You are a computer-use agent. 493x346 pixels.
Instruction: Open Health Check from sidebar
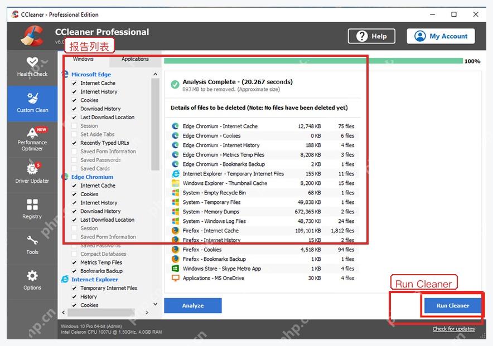pos(32,67)
